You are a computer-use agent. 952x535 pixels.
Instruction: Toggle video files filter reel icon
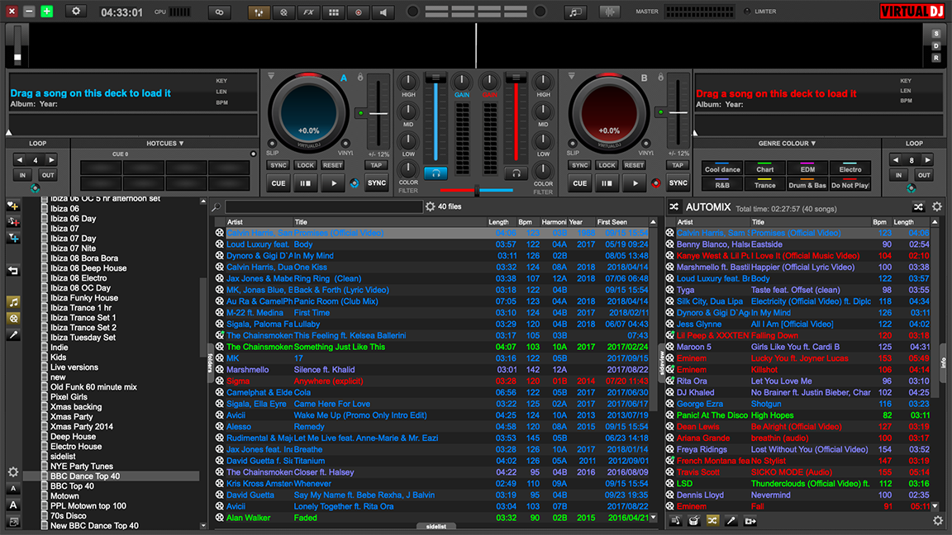12,319
